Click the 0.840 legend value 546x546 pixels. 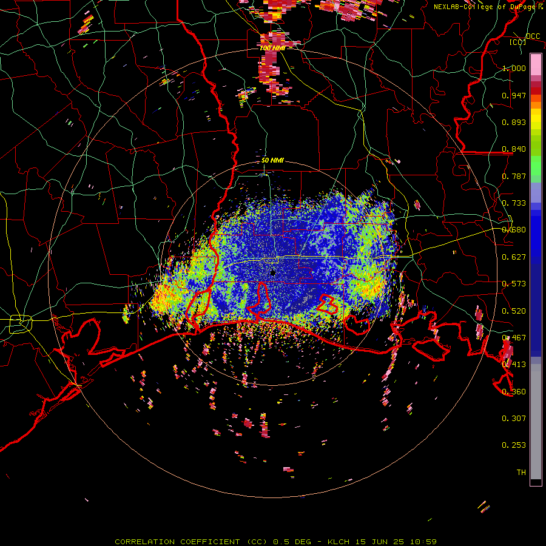point(514,149)
